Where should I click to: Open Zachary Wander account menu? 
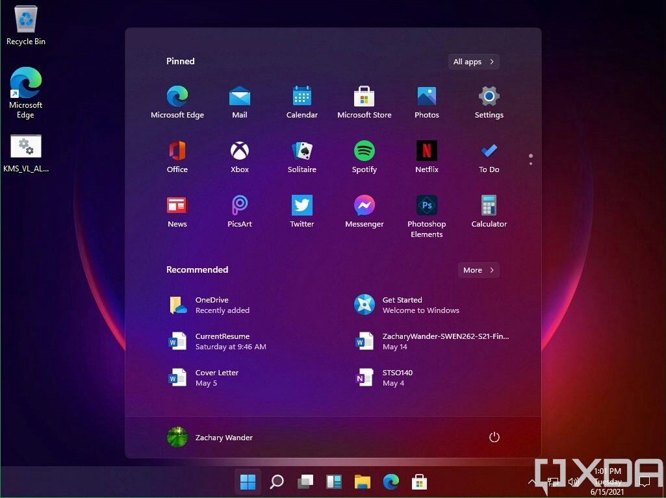tap(211, 437)
